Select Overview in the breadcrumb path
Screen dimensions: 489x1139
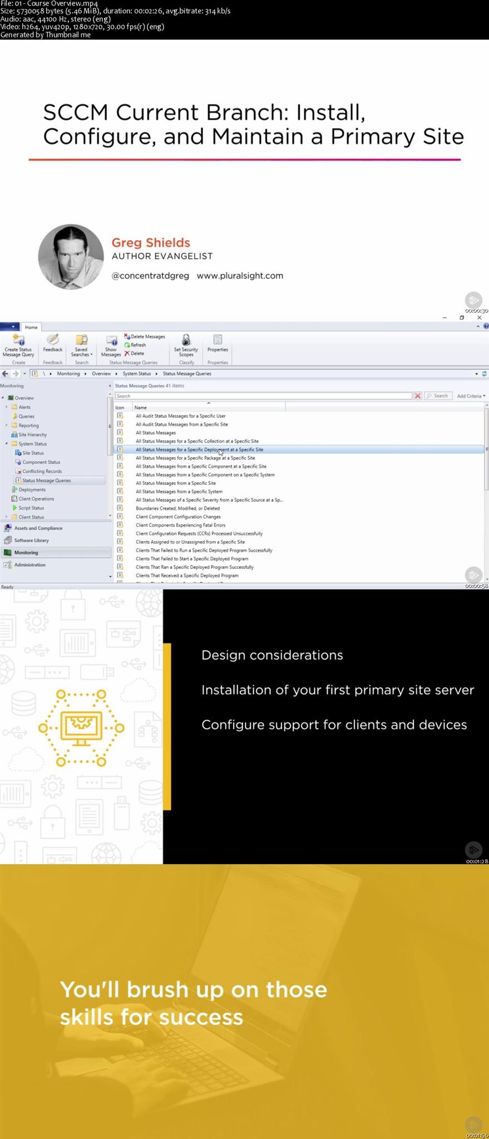(101, 374)
